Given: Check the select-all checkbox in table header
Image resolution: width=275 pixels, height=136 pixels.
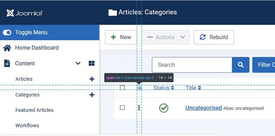Looking at the screenshot, I should [x=122, y=87].
